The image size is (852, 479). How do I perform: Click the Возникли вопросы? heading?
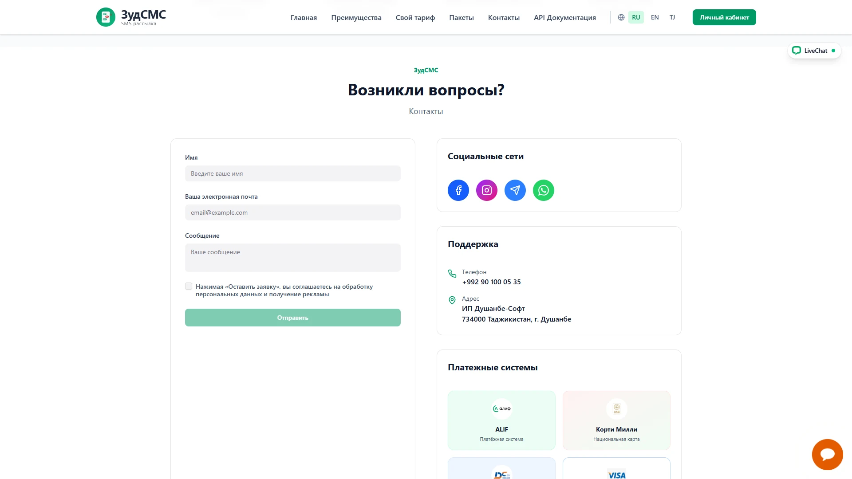click(426, 90)
